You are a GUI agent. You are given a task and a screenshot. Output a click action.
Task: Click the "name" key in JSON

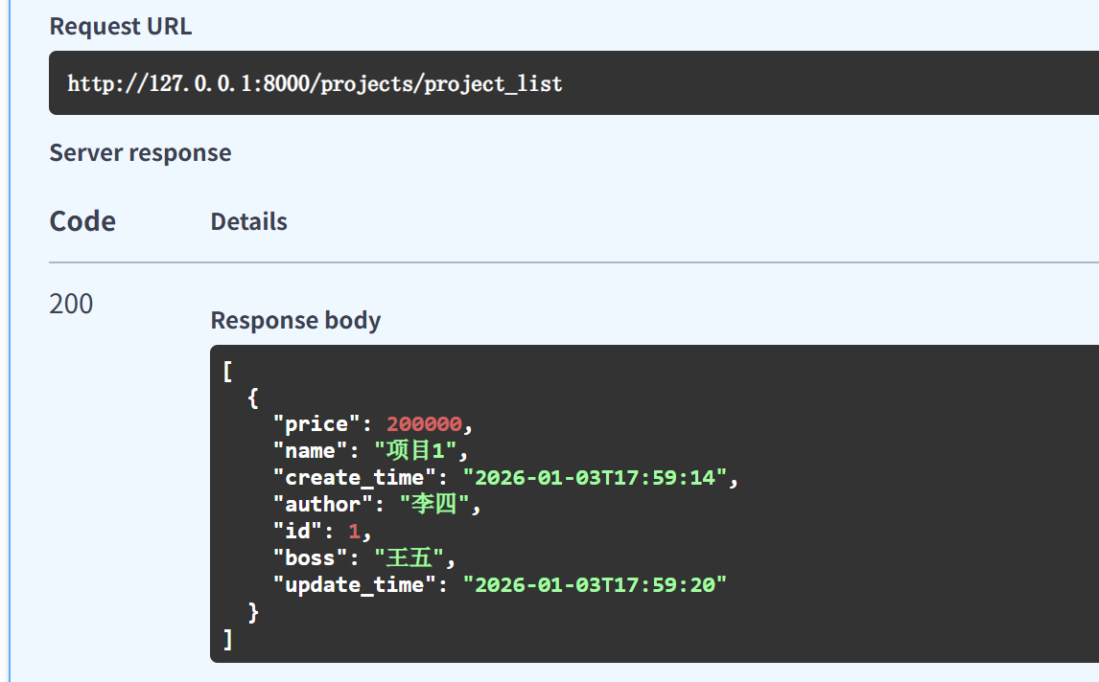(x=311, y=450)
